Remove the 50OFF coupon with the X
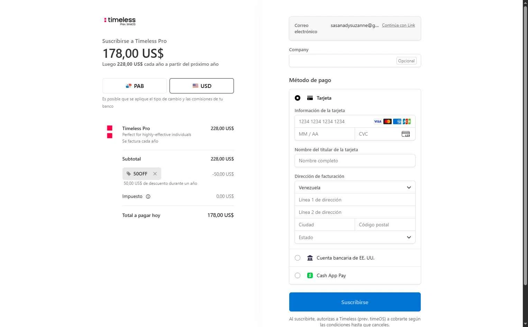The height and width of the screenshot is (327, 528). [x=155, y=174]
